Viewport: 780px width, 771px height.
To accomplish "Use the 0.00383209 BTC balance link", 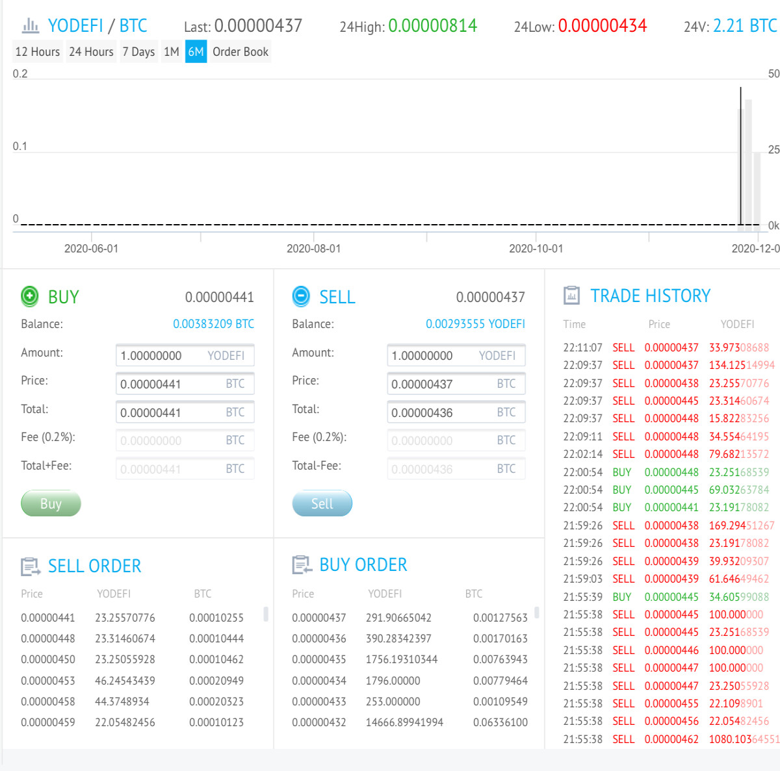I will pyautogui.click(x=213, y=323).
